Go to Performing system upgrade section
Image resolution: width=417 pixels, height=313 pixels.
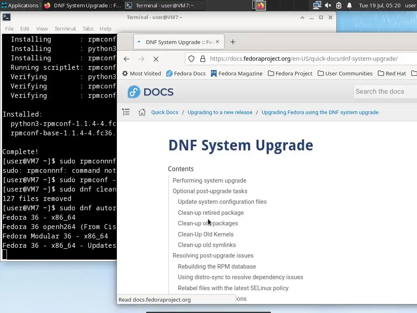click(x=209, y=181)
